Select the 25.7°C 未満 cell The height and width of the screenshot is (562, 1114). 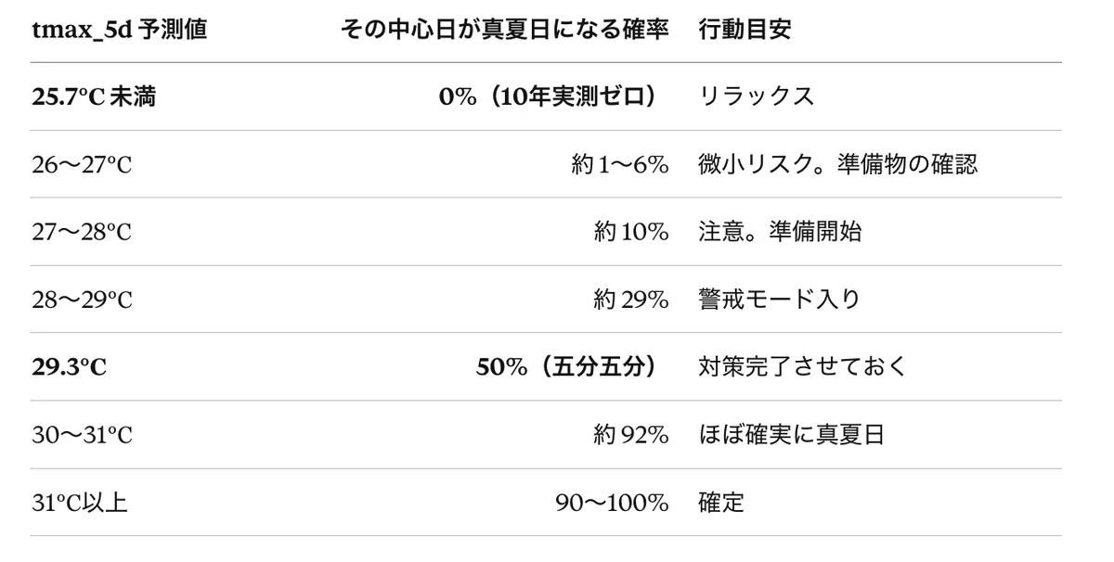94,96
